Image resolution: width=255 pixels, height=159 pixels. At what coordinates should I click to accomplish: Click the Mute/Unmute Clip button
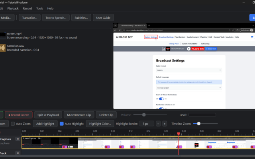point(79,115)
